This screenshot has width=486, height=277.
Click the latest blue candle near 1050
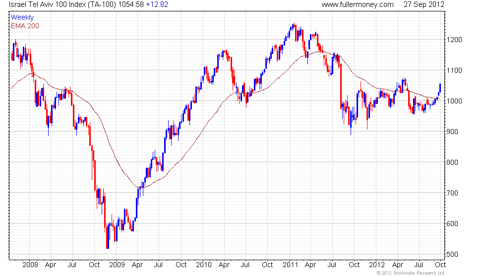[x=440, y=88]
